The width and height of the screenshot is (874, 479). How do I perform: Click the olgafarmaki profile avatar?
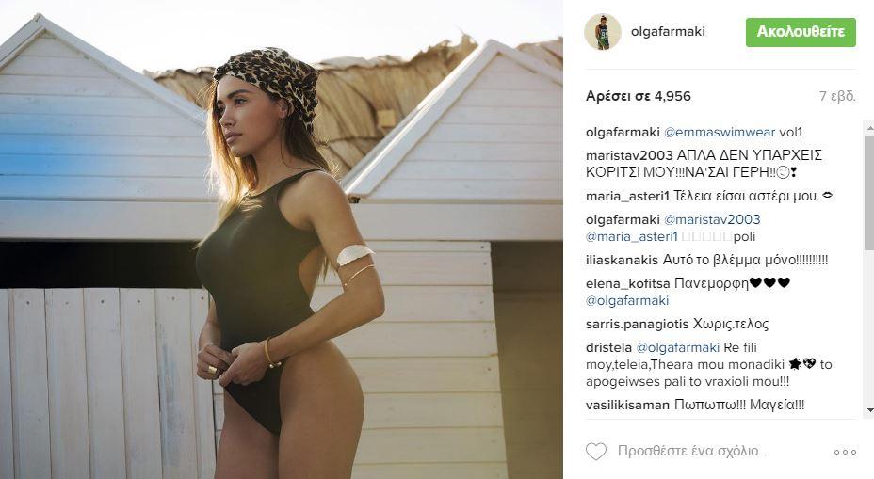[x=603, y=32]
